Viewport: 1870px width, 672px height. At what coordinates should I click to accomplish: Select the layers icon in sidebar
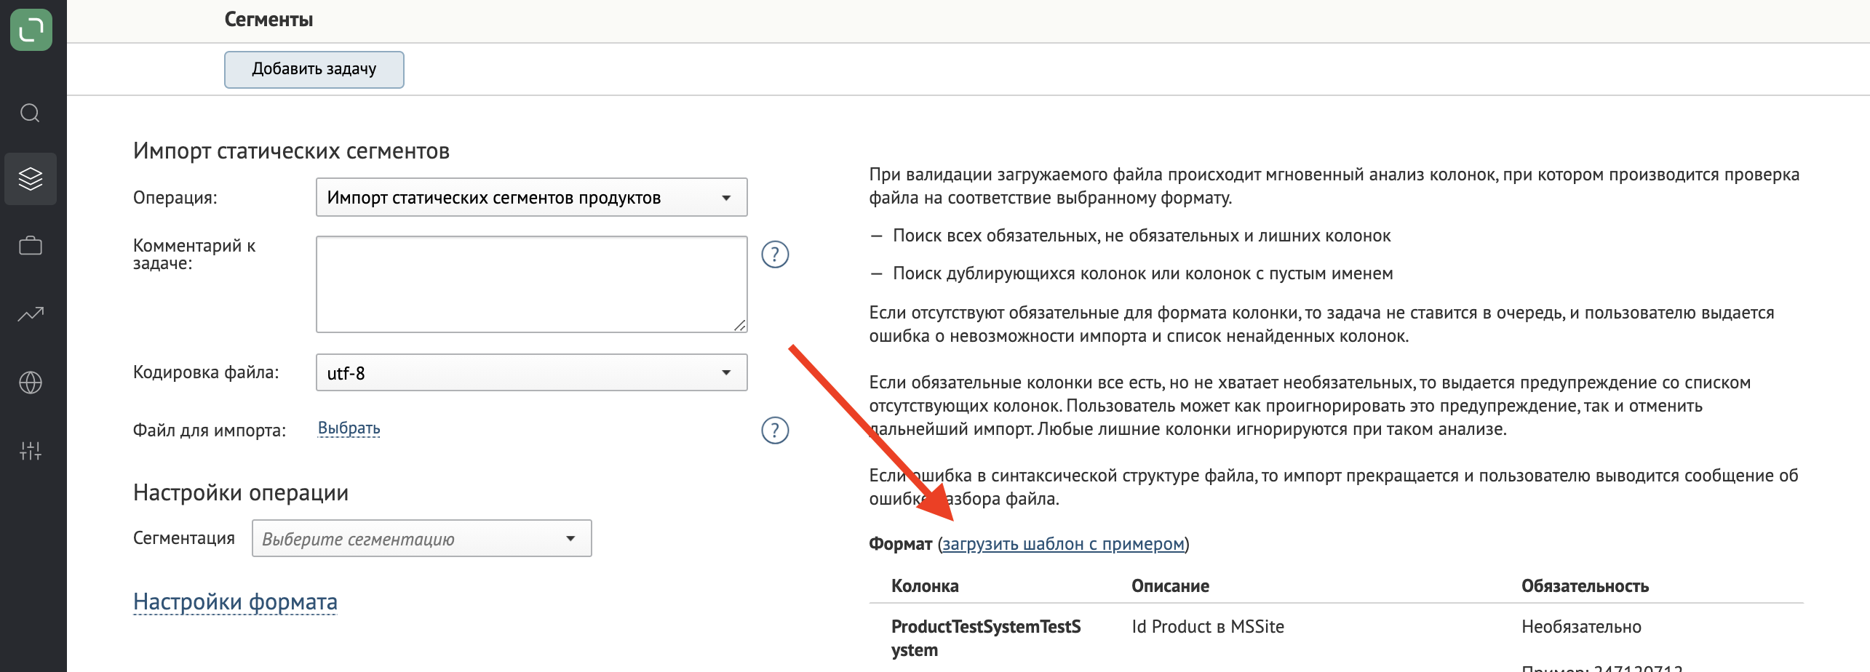[x=31, y=179]
